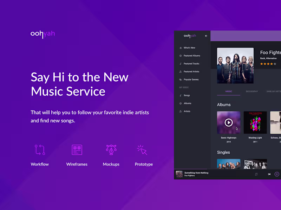Click the Say Hi to the New Music Service headline
281x210 pixels.
coord(80,84)
